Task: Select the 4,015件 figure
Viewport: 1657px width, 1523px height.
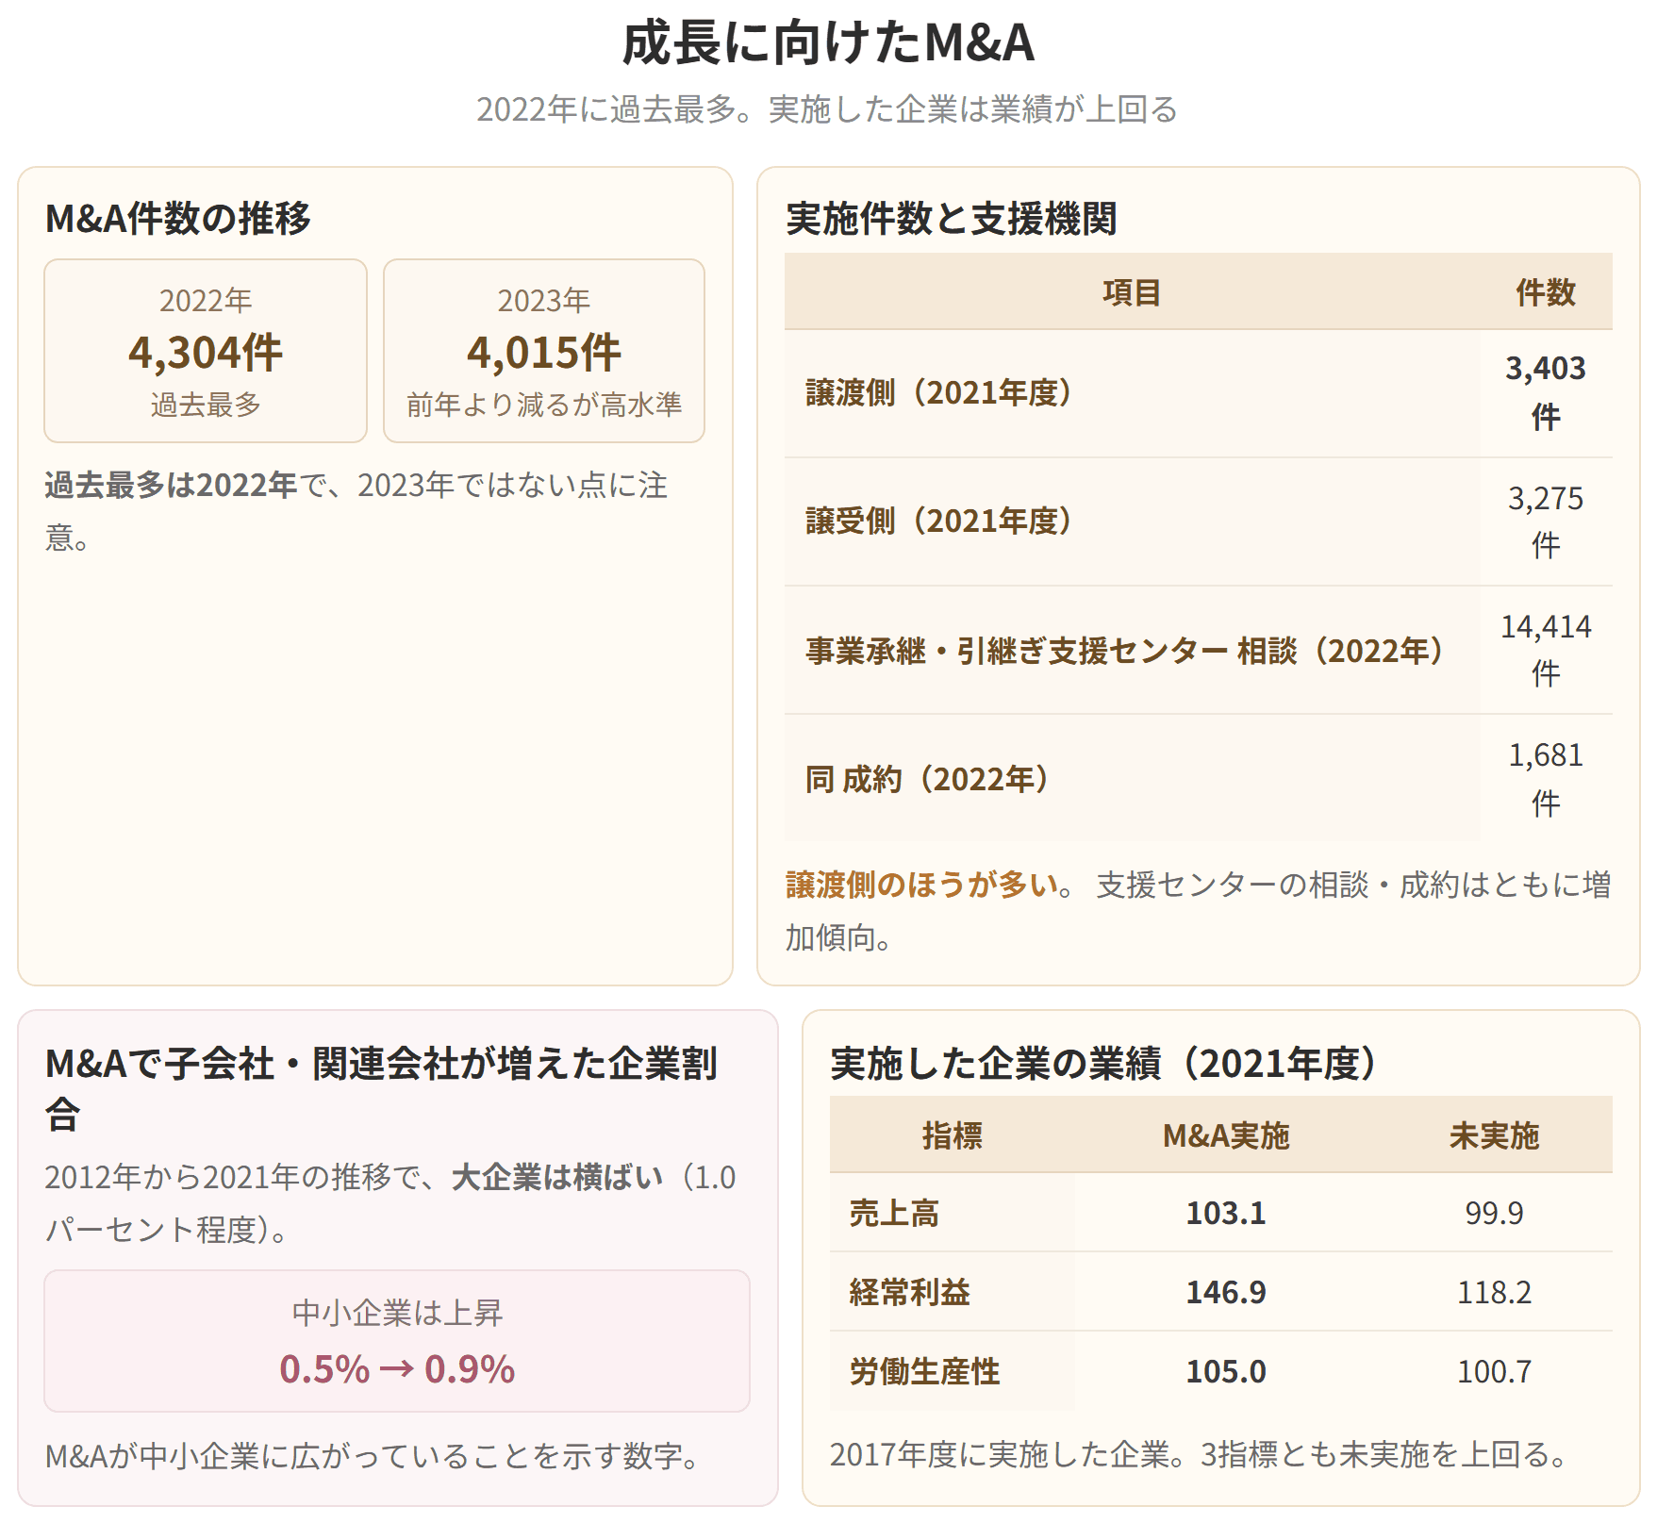Action: pyautogui.click(x=544, y=353)
